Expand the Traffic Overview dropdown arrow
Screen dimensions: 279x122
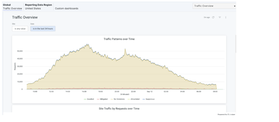234,6
